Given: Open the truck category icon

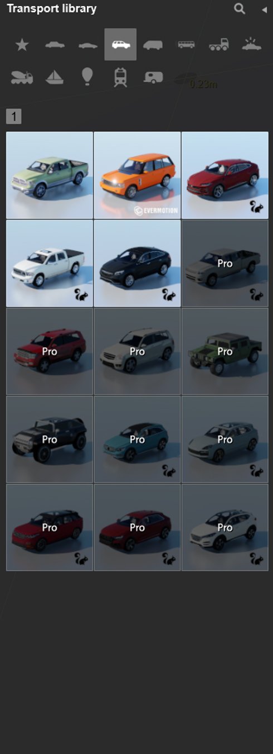Looking at the screenshot, I should [x=219, y=45].
